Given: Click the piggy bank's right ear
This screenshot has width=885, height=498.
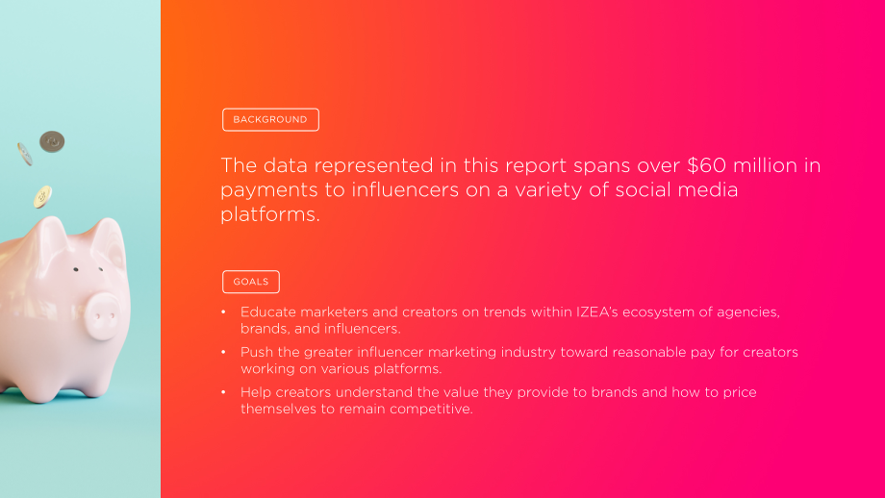Looking at the screenshot, I should 108,239.
